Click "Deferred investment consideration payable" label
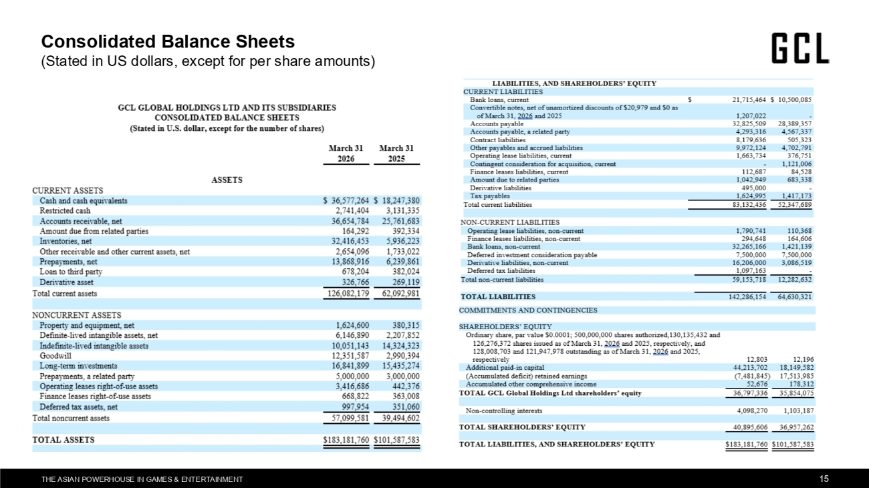The height and width of the screenshot is (488, 869). (x=532, y=255)
